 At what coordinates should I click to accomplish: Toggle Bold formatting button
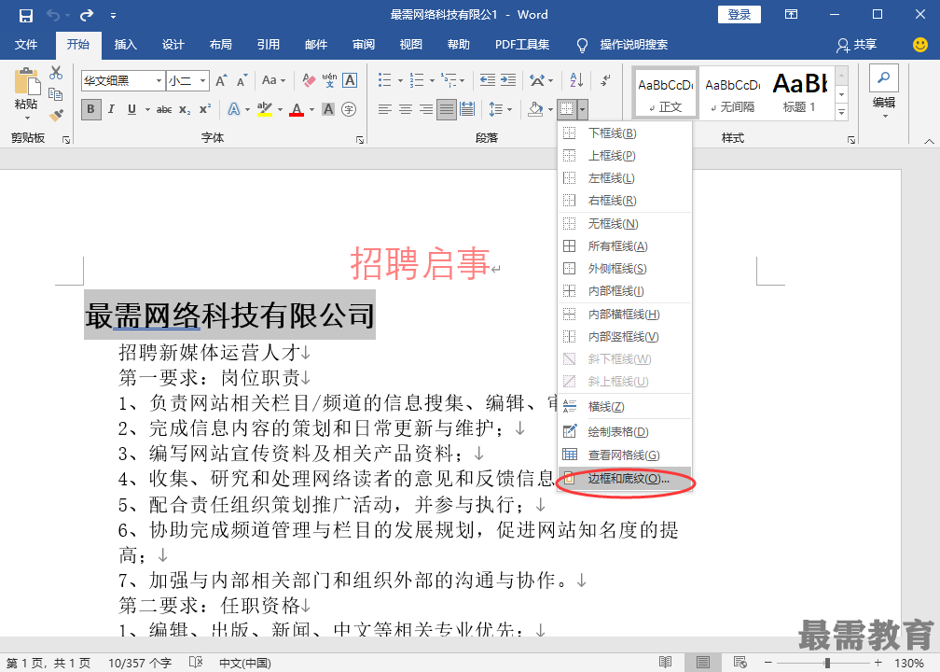pyautogui.click(x=90, y=109)
